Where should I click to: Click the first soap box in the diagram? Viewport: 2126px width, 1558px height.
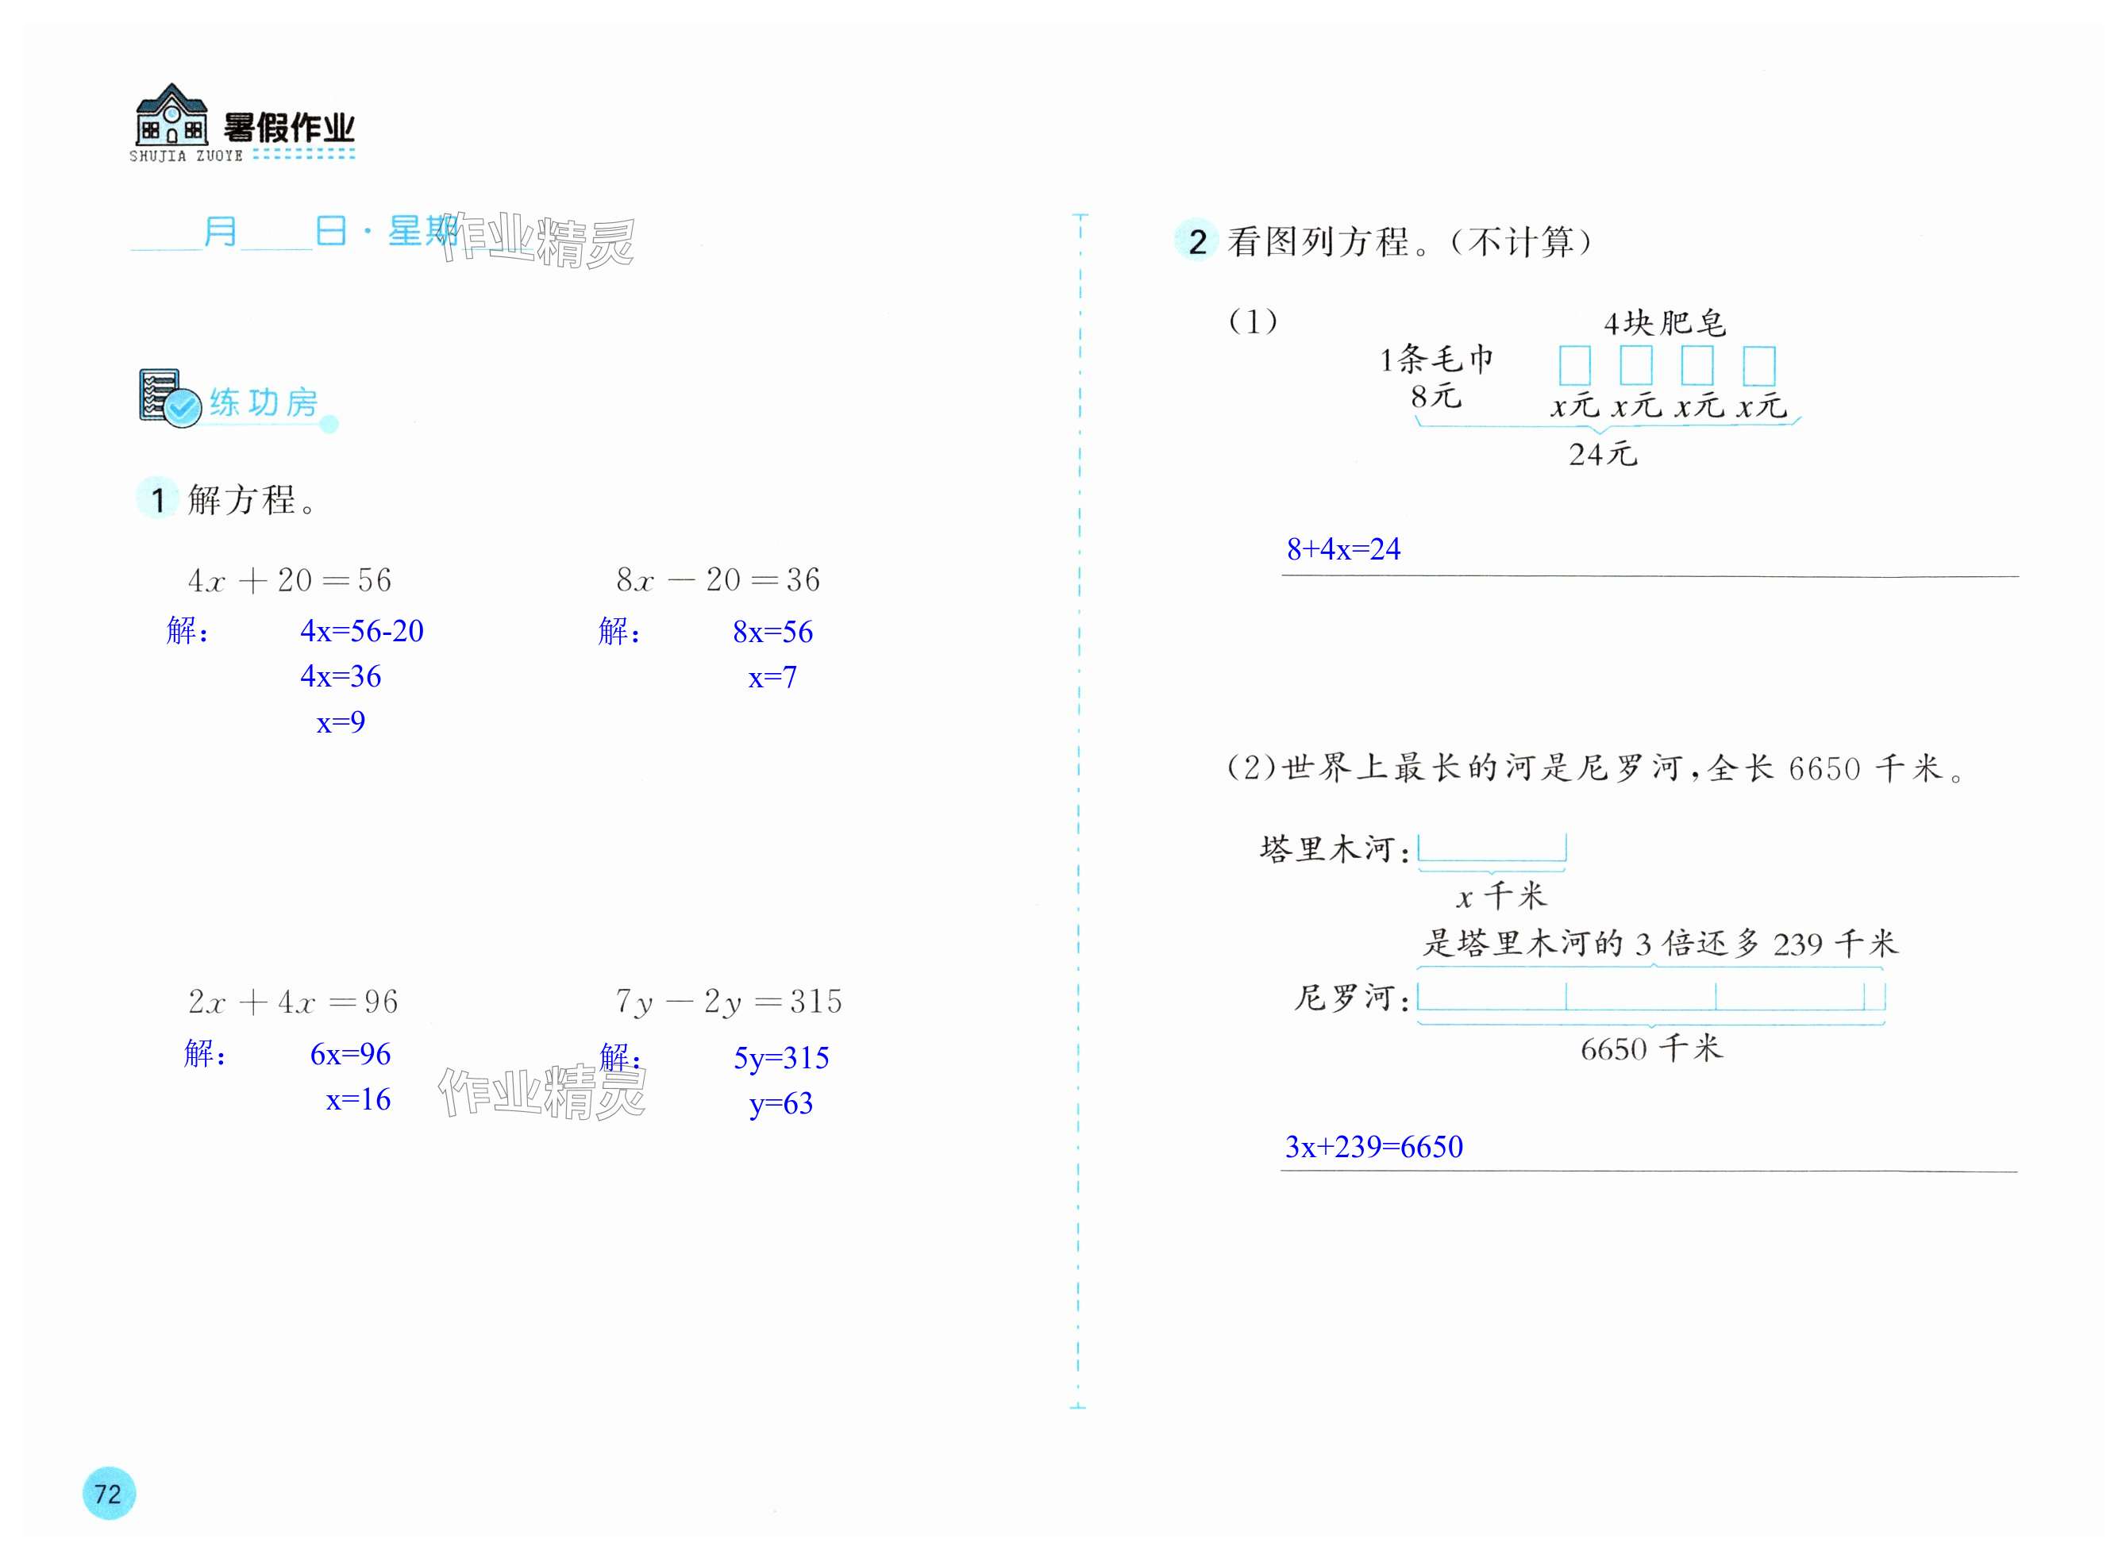pyautogui.click(x=1574, y=366)
